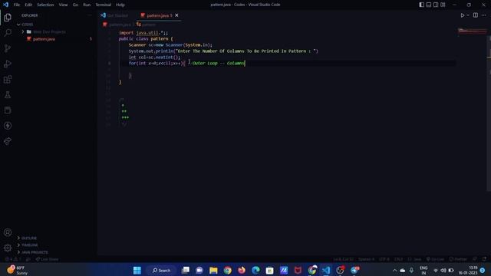
Task: Open the clock and date flyout
Action: tap(468, 271)
